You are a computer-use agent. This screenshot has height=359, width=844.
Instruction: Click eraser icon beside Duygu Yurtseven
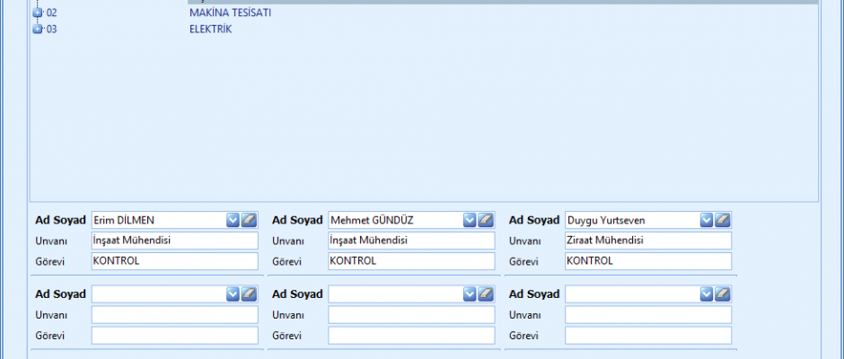click(723, 220)
